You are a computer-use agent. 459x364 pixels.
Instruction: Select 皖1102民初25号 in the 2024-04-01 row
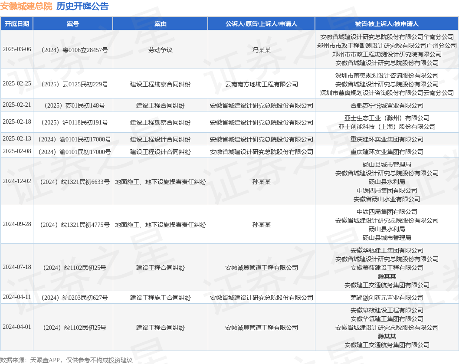[x=85, y=328]
